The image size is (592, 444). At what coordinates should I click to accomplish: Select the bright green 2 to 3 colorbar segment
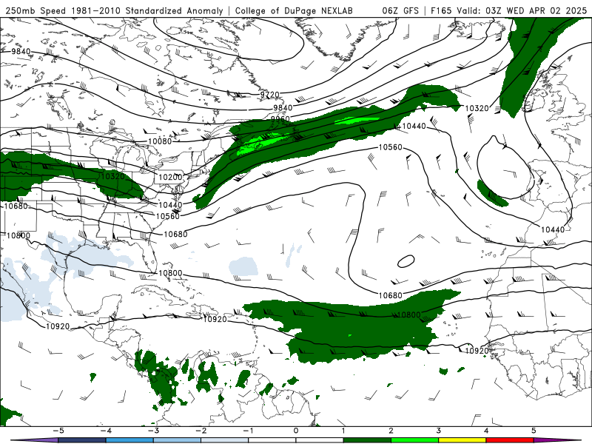tap(414, 440)
